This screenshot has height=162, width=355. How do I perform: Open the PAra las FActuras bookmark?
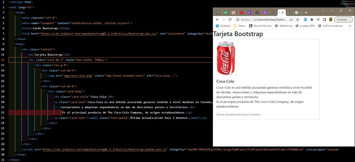tap(260, 26)
